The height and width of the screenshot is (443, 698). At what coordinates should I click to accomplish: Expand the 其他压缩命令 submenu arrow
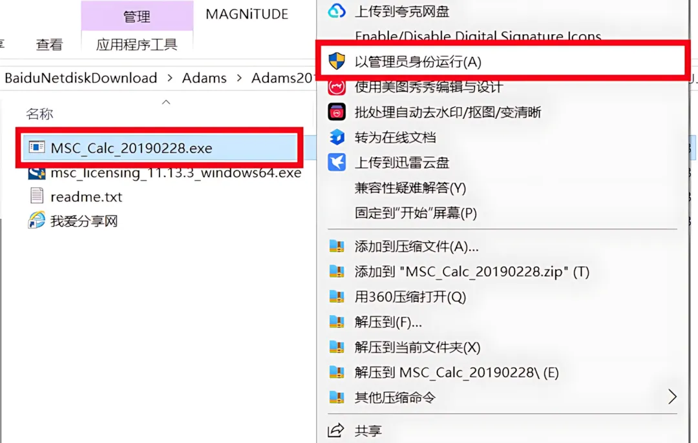click(x=672, y=397)
